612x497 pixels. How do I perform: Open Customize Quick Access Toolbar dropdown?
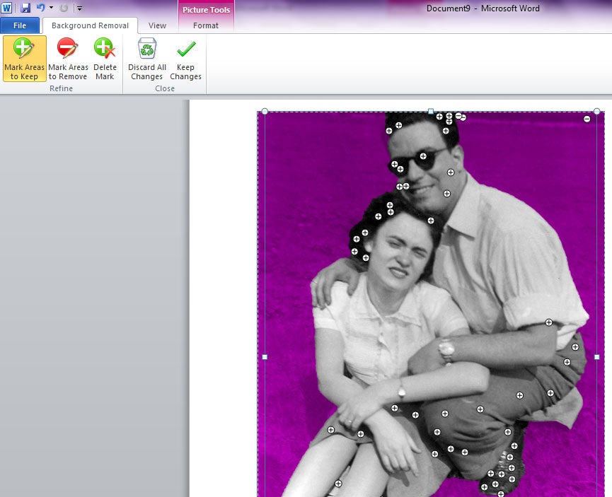79,8
